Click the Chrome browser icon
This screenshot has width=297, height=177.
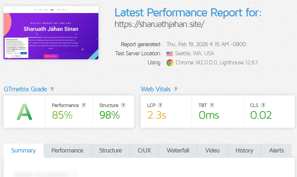(x=170, y=63)
